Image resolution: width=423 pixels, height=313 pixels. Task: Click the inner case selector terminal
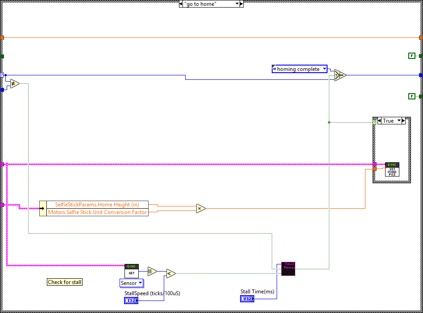(x=375, y=121)
